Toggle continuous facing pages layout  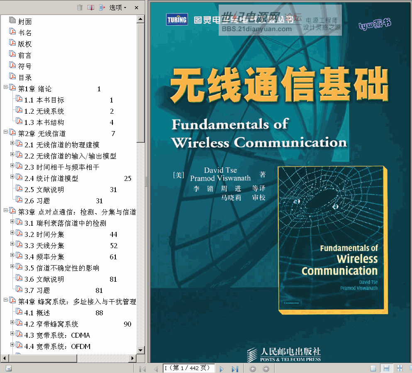[x=400, y=368]
